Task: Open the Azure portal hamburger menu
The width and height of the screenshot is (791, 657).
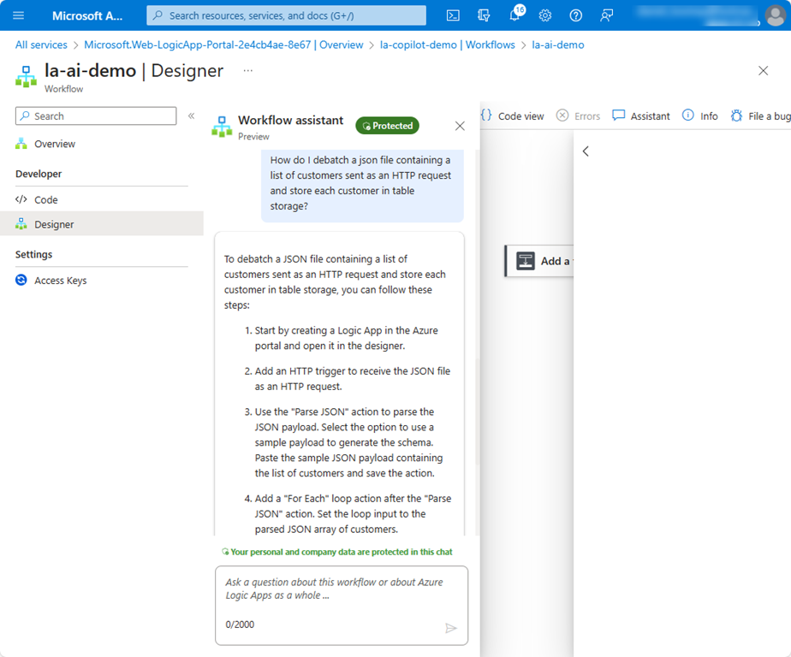Action: point(18,15)
